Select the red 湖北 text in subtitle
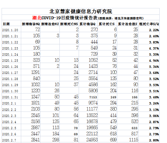167x143 pixels. coord(37,18)
